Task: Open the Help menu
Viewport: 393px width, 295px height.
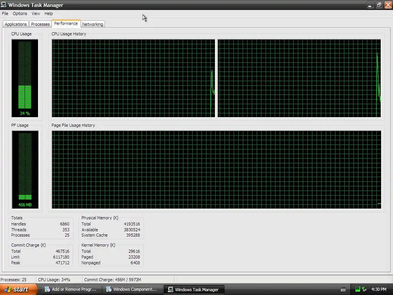Action: [49, 13]
